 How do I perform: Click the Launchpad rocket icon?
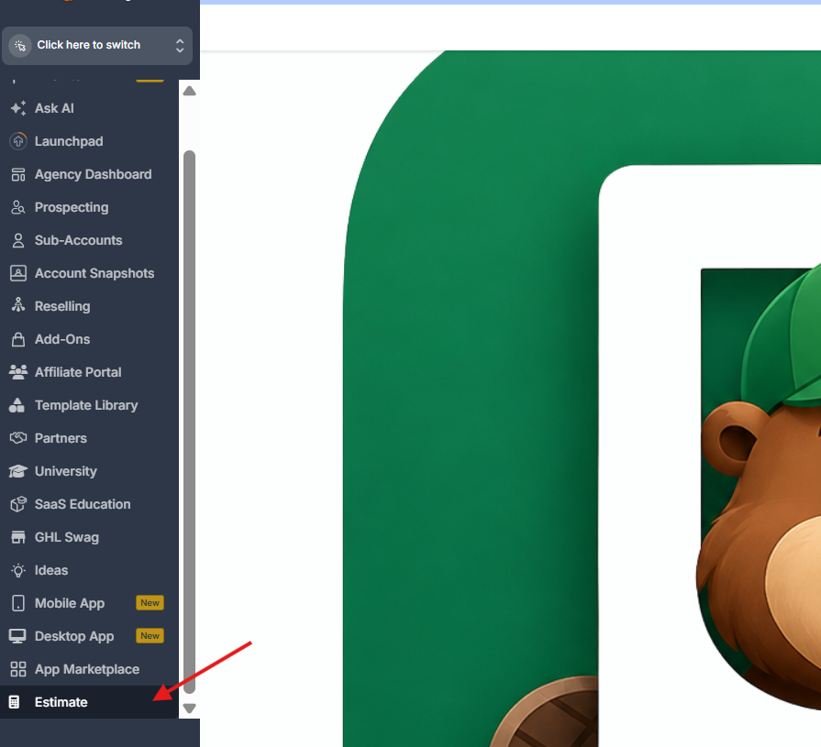pos(18,141)
